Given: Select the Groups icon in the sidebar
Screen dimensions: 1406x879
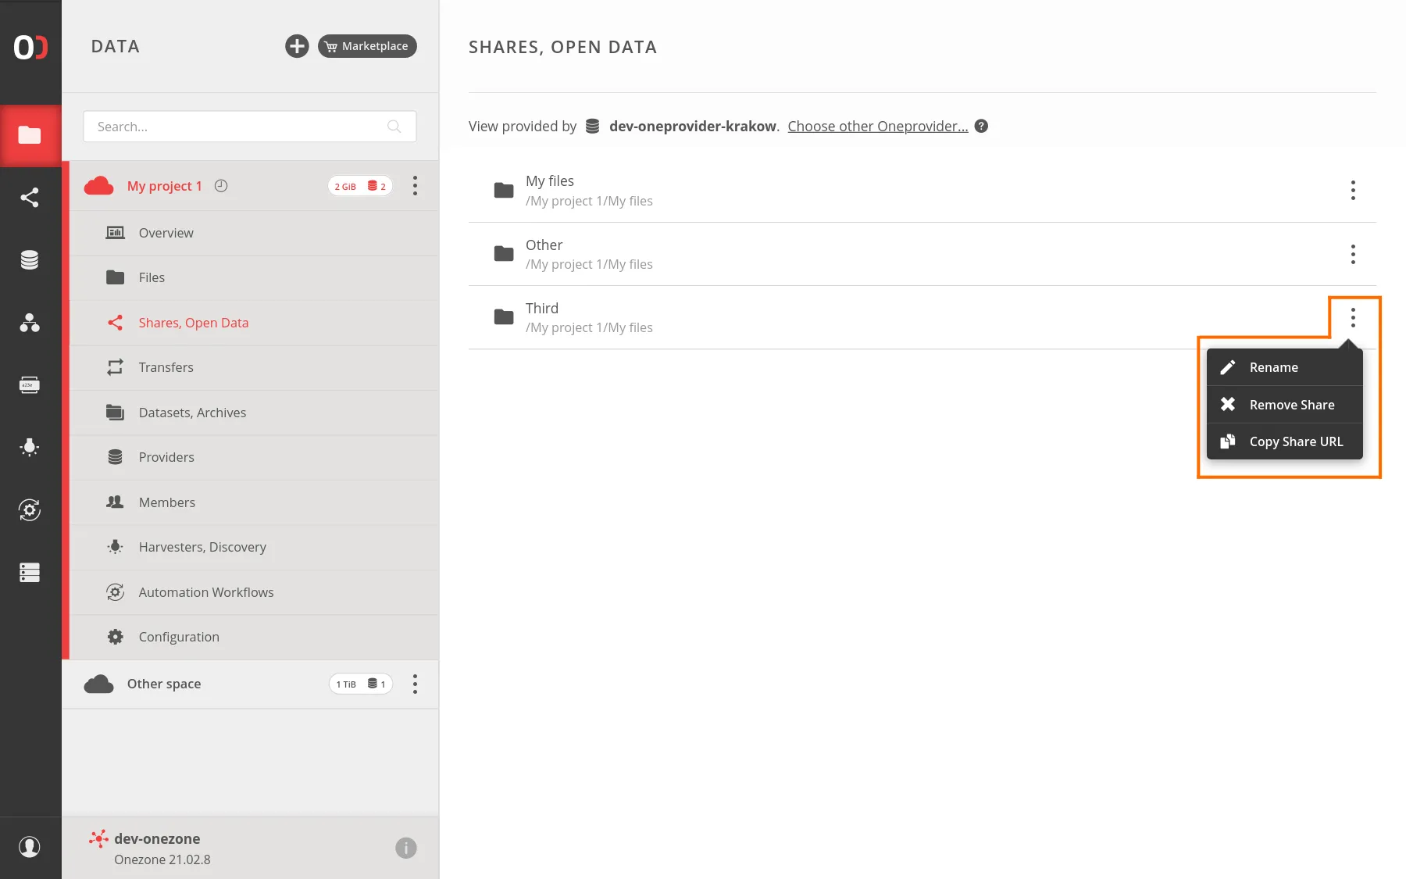Looking at the screenshot, I should [x=30, y=323].
